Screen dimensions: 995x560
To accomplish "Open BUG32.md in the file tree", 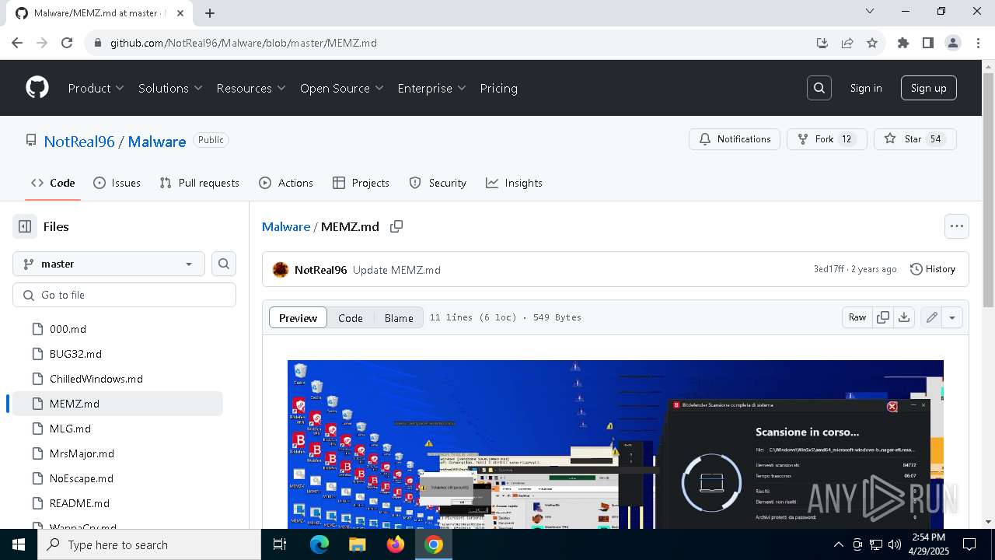I will pyautogui.click(x=118, y=354).
